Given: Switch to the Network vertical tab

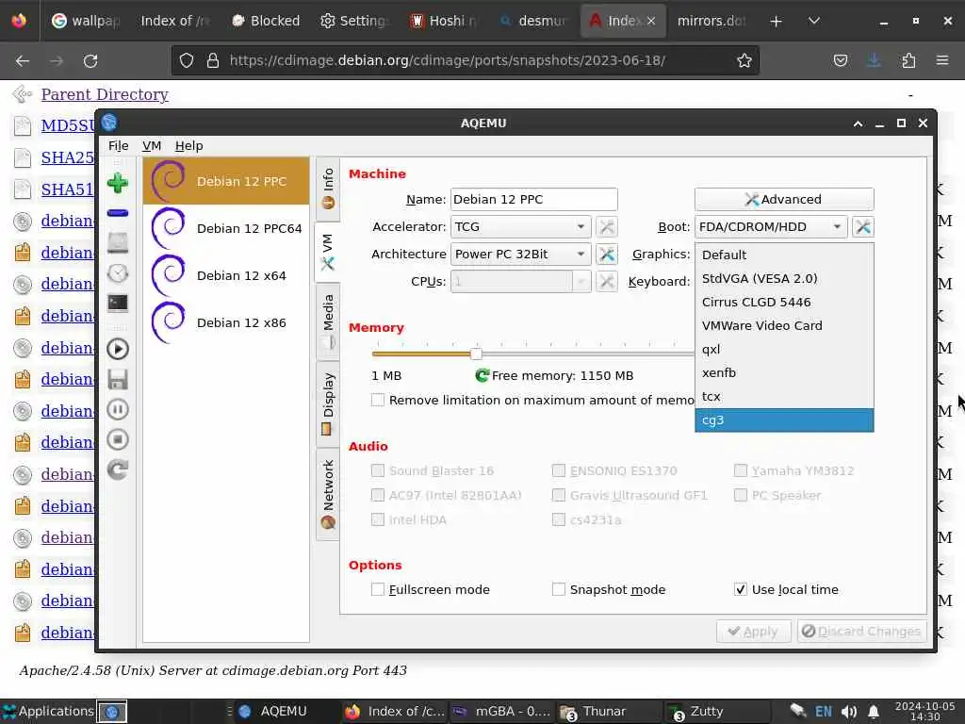Looking at the screenshot, I should coord(328,494).
